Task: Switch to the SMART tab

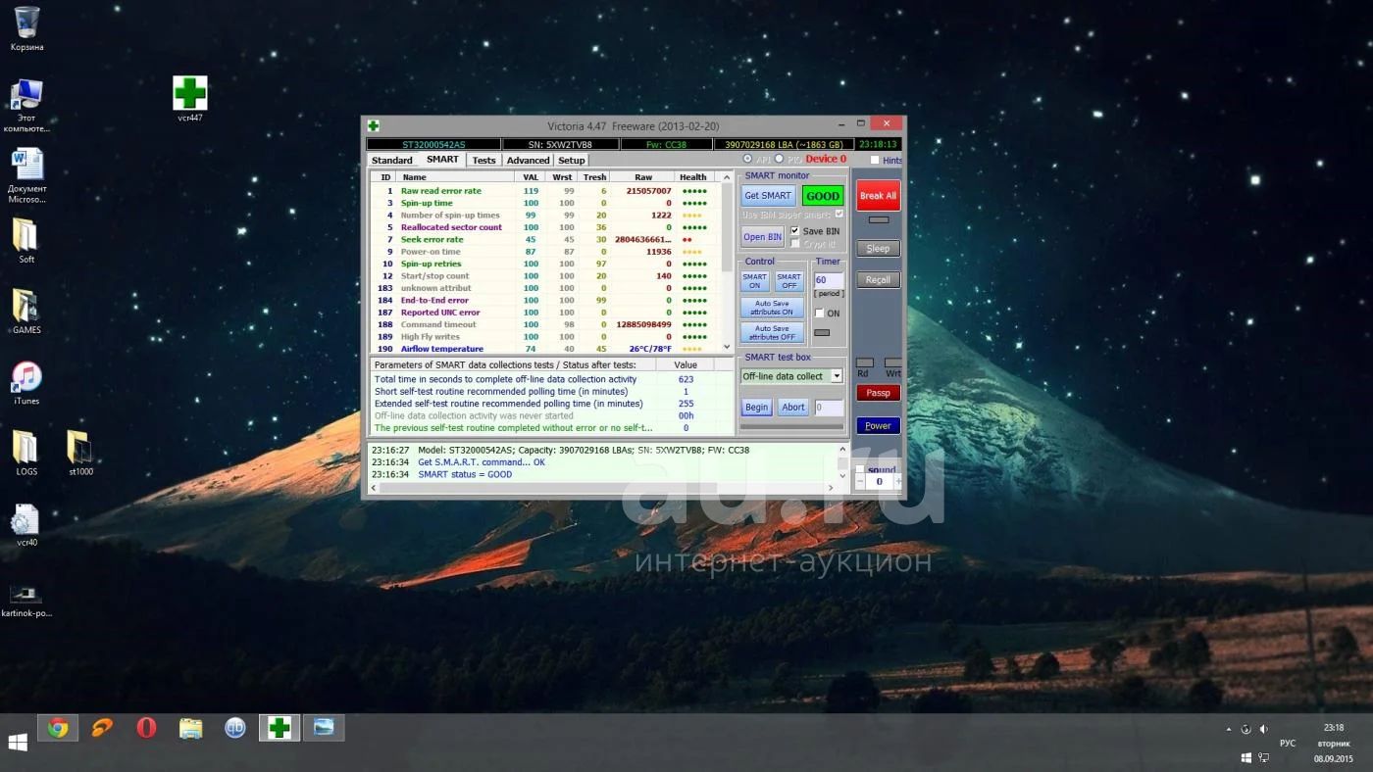Action: 442,160
